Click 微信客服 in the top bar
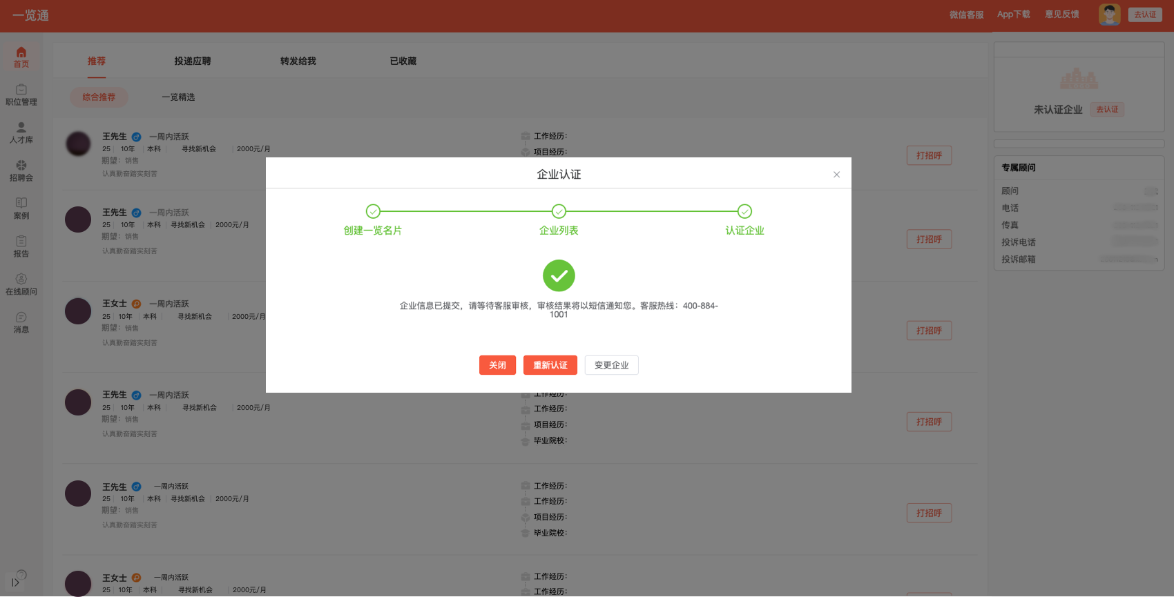This screenshot has height=597, width=1174. coord(966,14)
